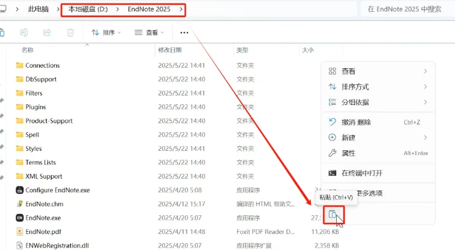Choose 撤消 删除 in context menu
This screenshot has width=455, height=250.
378,122
